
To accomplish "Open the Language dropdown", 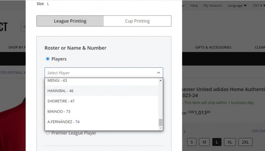I will point(237,6).
